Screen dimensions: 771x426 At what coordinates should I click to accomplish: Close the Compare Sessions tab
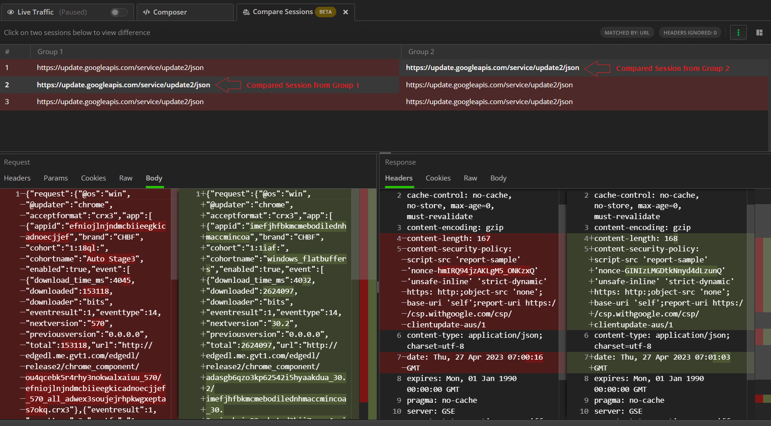[346, 12]
